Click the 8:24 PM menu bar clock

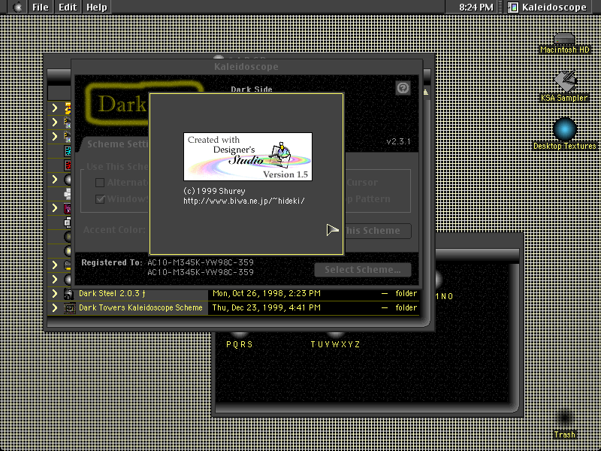tap(476, 7)
